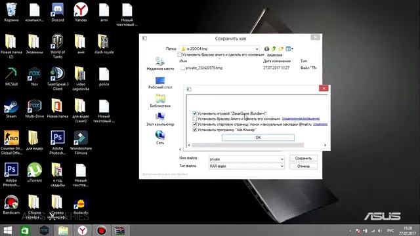Open the World of Tanks shortcut
This screenshot has width=420, height=236.
pyautogui.click(x=58, y=46)
